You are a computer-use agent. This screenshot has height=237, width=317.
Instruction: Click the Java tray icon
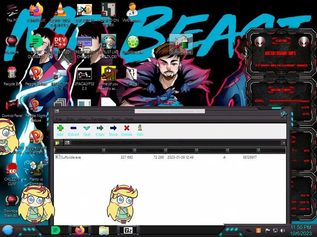[258, 230]
